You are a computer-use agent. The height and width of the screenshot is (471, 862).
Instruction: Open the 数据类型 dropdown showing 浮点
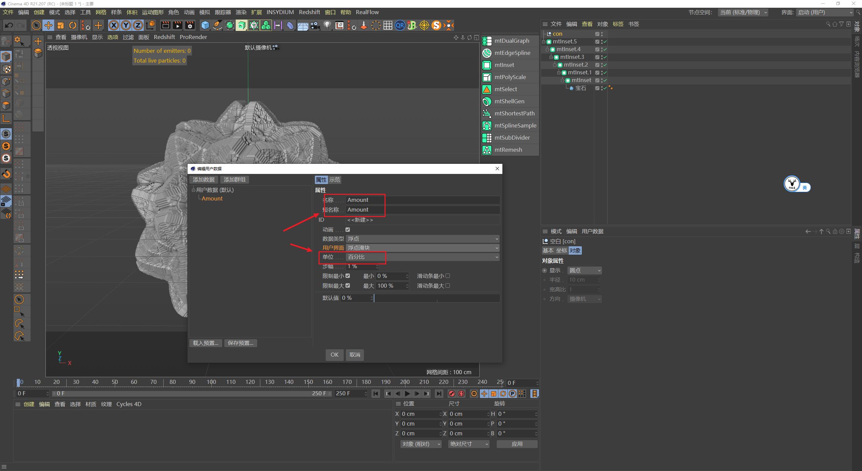click(422, 239)
